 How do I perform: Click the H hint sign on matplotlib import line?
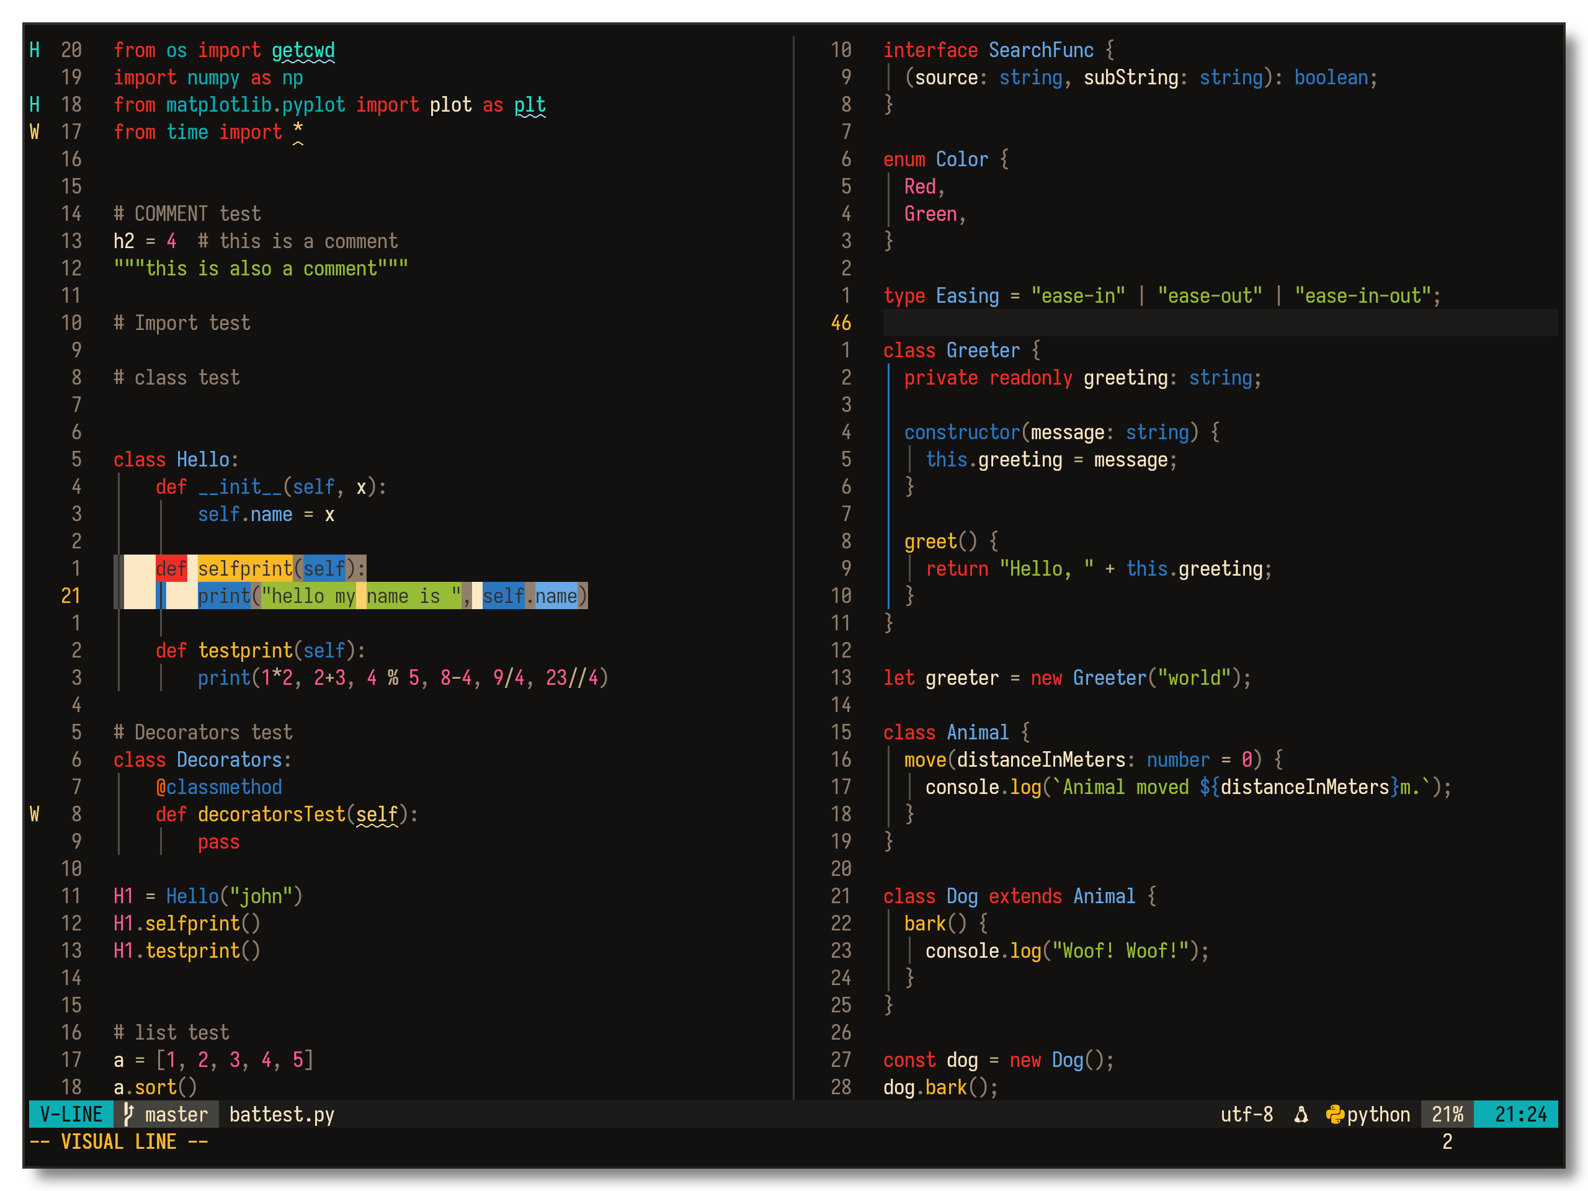pyautogui.click(x=35, y=105)
